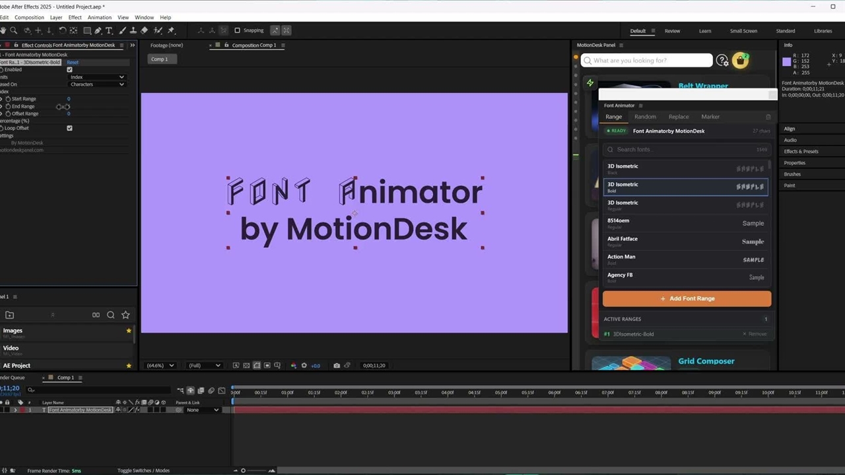Viewport: 845px width, 475px height.
Task: Expand the Start Range property
Action: click(1, 99)
